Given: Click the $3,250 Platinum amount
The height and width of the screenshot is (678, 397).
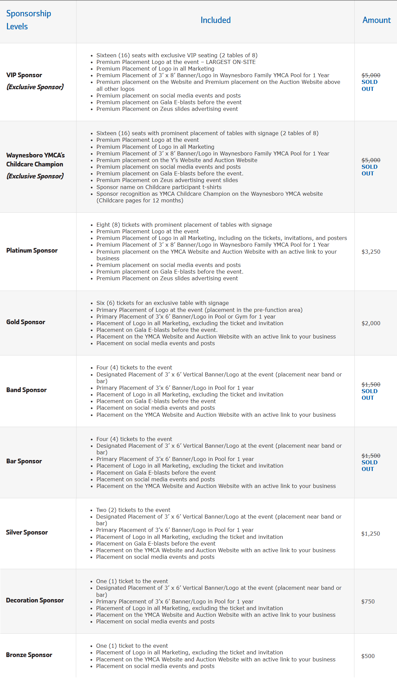Looking at the screenshot, I should click(371, 252).
